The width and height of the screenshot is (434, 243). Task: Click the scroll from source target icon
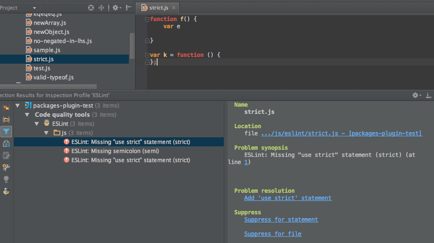tap(91, 8)
